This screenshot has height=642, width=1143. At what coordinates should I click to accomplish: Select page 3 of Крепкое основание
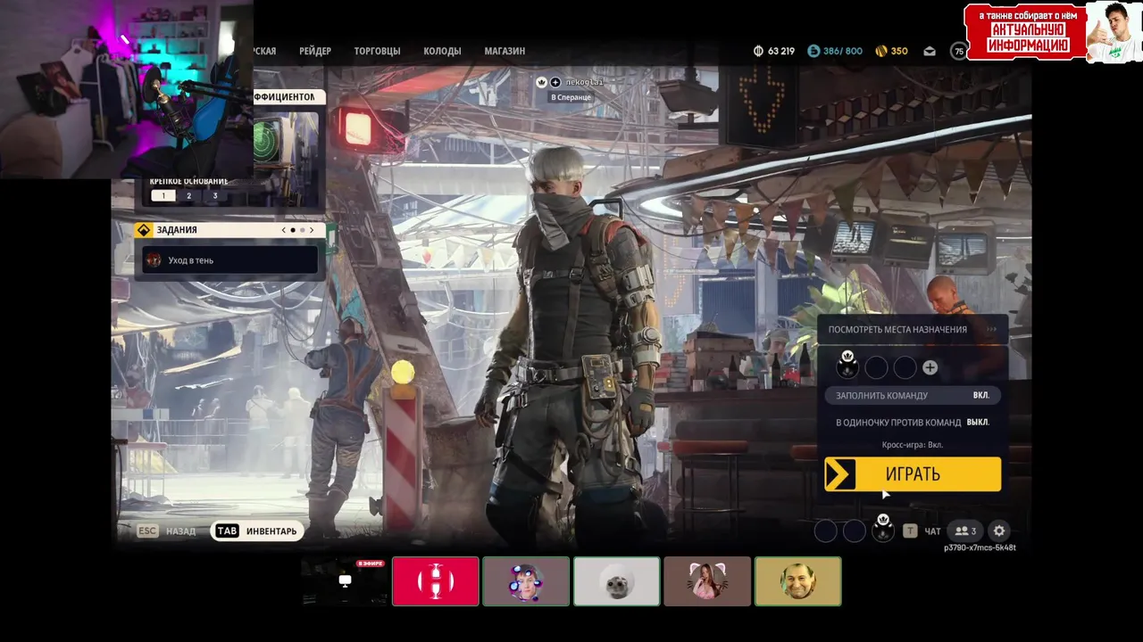click(x=214, y=195)
